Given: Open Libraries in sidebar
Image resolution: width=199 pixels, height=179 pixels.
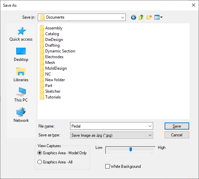Looking at the screenshot, I should 21,74.
